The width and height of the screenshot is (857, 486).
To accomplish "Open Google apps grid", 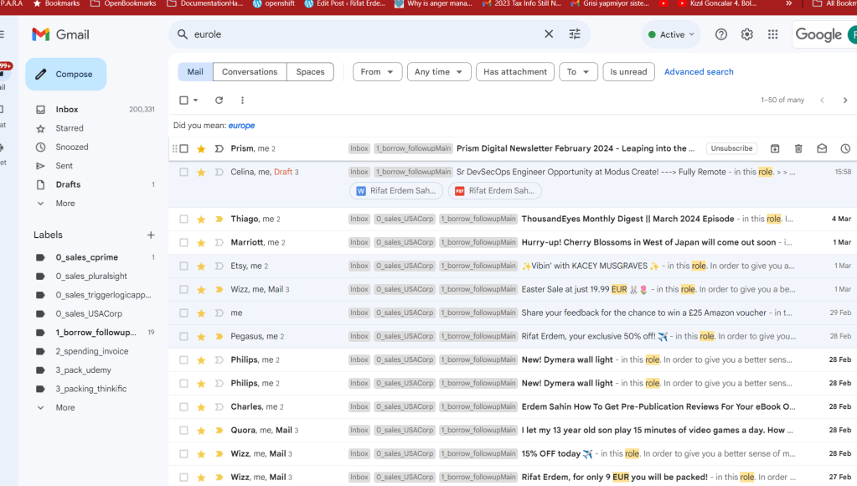I will click(772, 34).
